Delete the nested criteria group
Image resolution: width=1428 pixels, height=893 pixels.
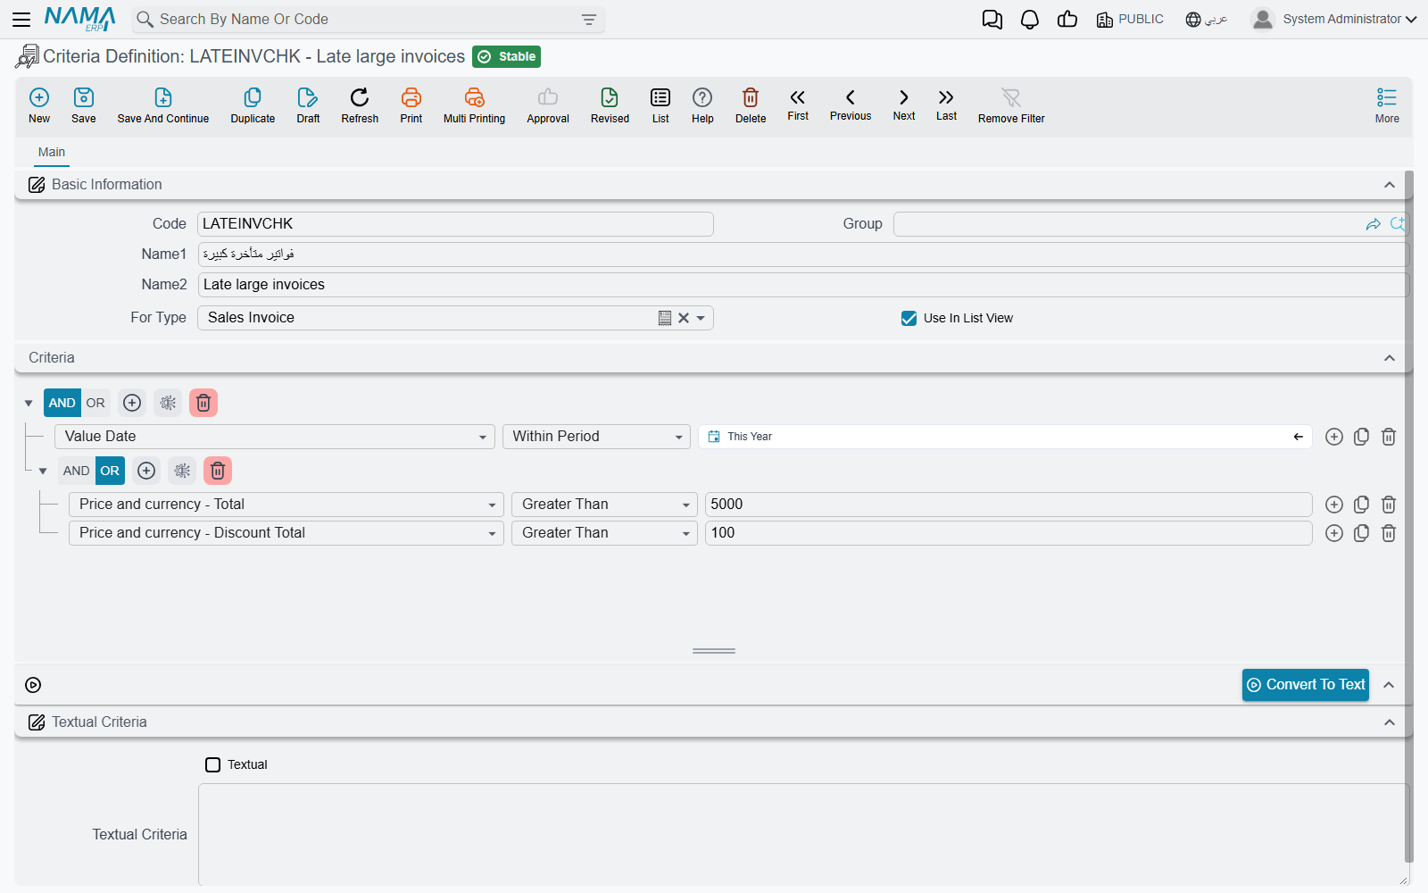[218, 471]
